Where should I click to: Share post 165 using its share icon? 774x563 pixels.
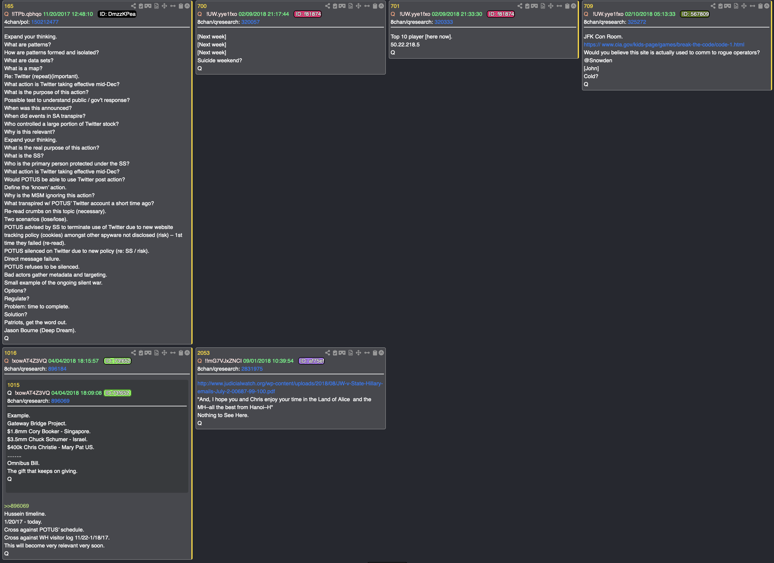(133, 6)
